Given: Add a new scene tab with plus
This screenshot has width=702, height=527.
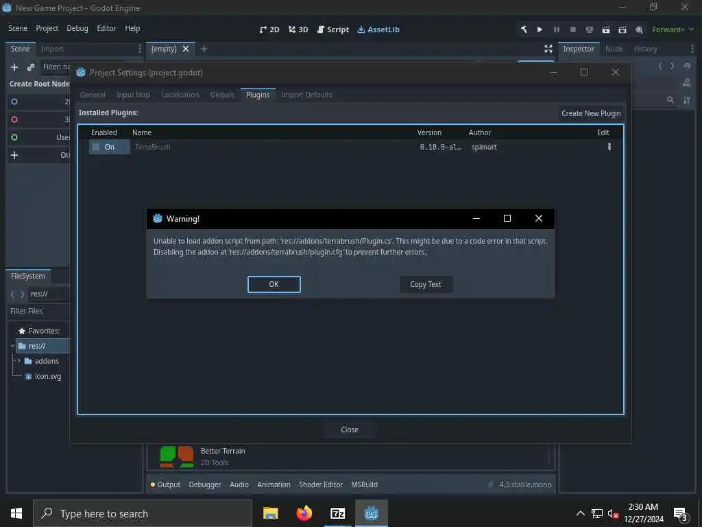Looking at the screenshot, I should click(x=204, y=49).
